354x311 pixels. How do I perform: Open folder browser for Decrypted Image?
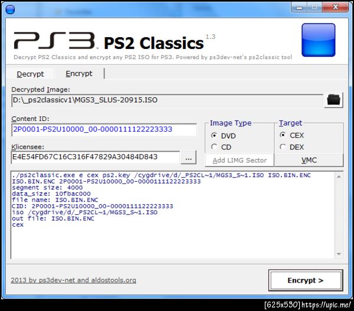(x=333, y=100)
